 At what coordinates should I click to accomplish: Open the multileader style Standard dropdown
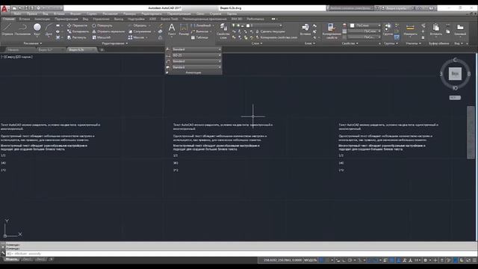click(196, 61)
